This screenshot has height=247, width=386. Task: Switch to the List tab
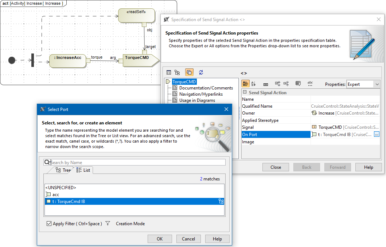(x=83, y=170)
